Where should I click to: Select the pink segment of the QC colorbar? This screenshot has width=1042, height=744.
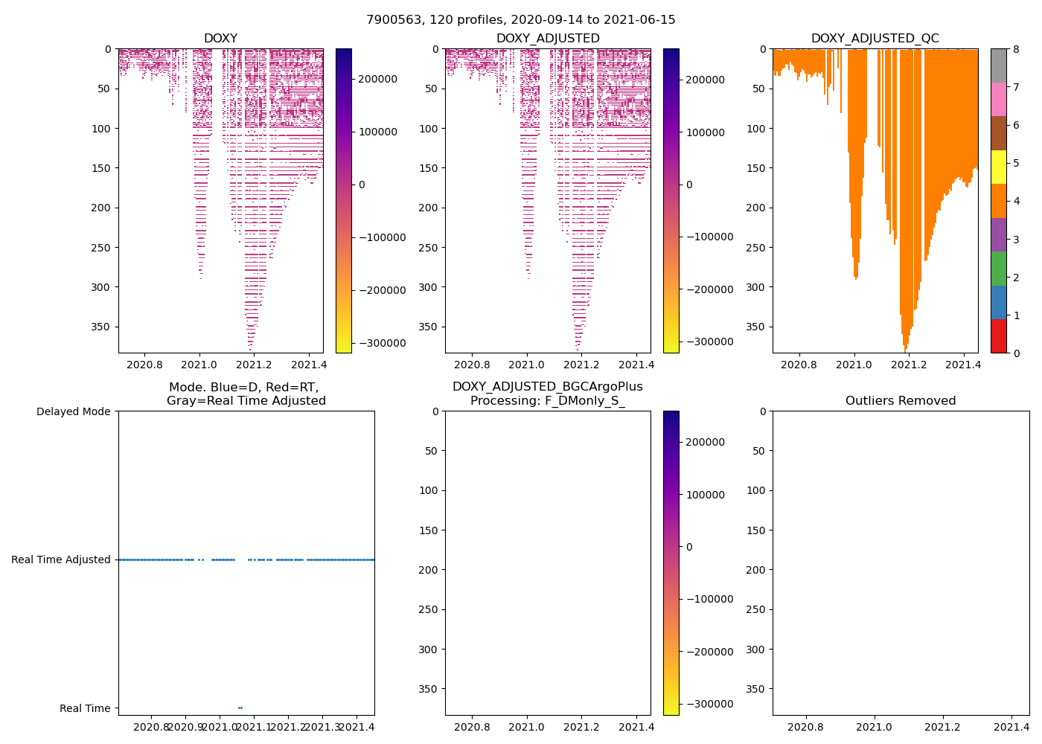point(998,99)
